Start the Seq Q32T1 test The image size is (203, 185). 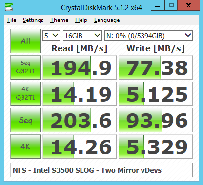[x=25, y=67]
